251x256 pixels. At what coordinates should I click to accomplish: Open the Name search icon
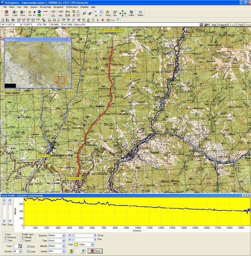tap(140, 13)
